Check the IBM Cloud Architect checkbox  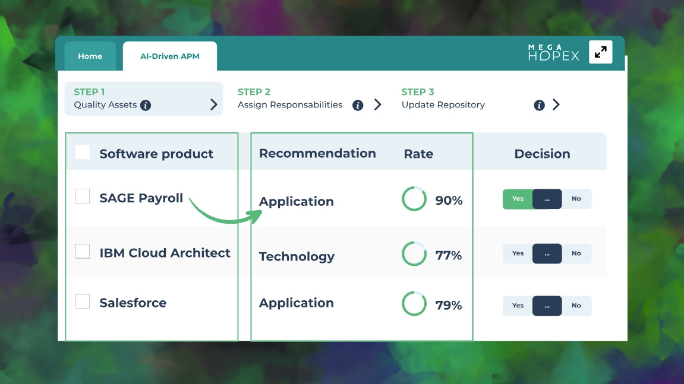point(83,251)
